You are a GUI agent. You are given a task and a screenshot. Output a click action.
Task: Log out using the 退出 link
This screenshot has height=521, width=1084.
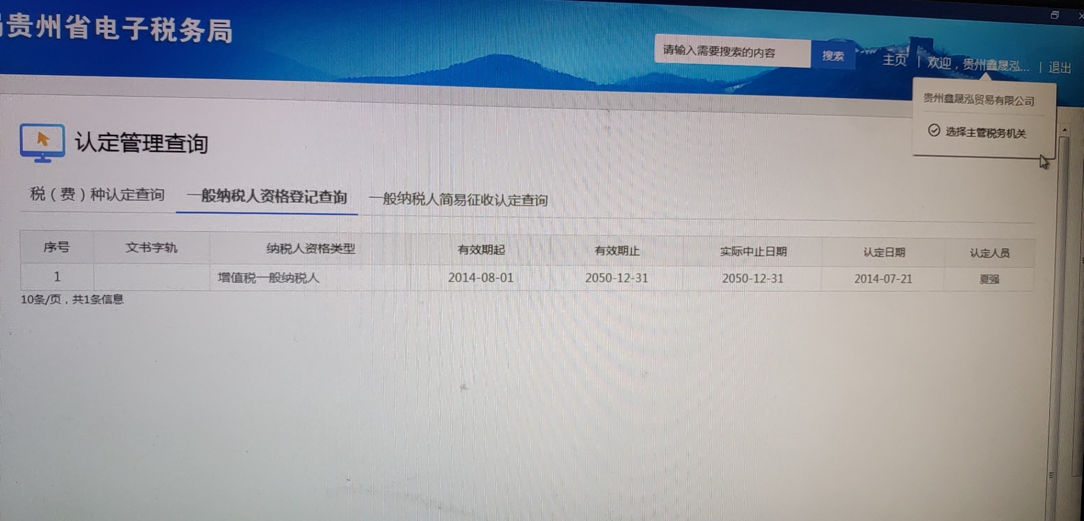pyautogui.click(x=1059, y=68)
